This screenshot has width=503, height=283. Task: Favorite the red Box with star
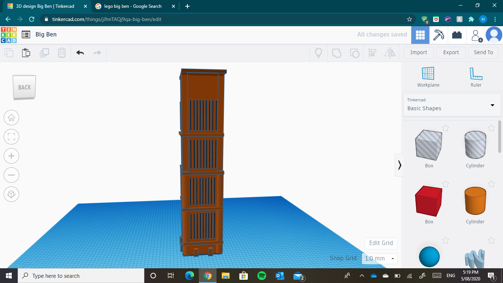click(446, 184)
